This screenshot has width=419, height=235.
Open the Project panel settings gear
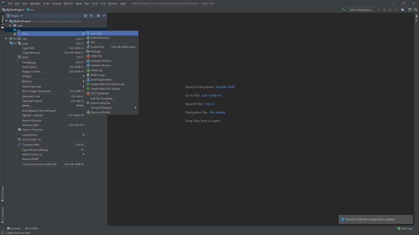pyautogui.click(x=98, y=16)
